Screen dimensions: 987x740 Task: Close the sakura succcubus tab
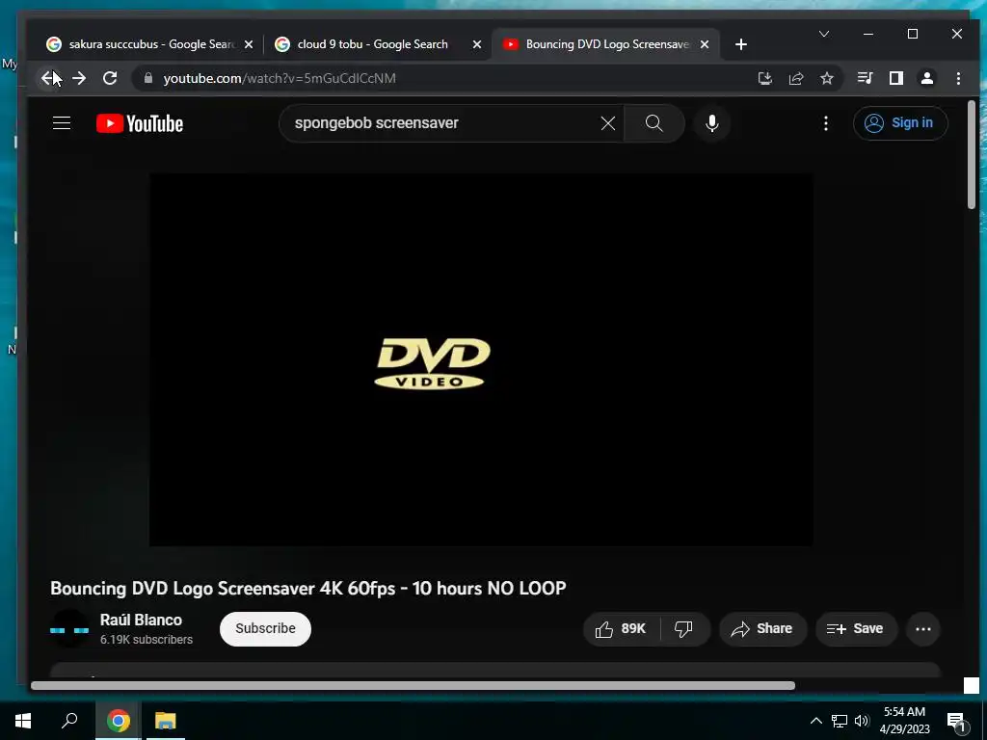(249, 44)
